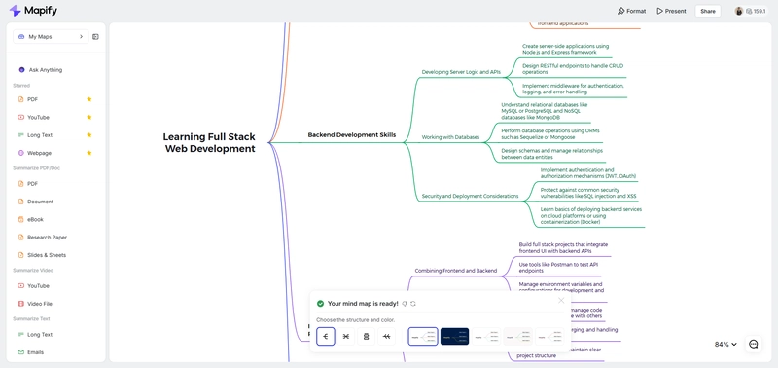778x368 pixels.
Task: Select Emails summarizer
Action: click(x=35, y=352)
